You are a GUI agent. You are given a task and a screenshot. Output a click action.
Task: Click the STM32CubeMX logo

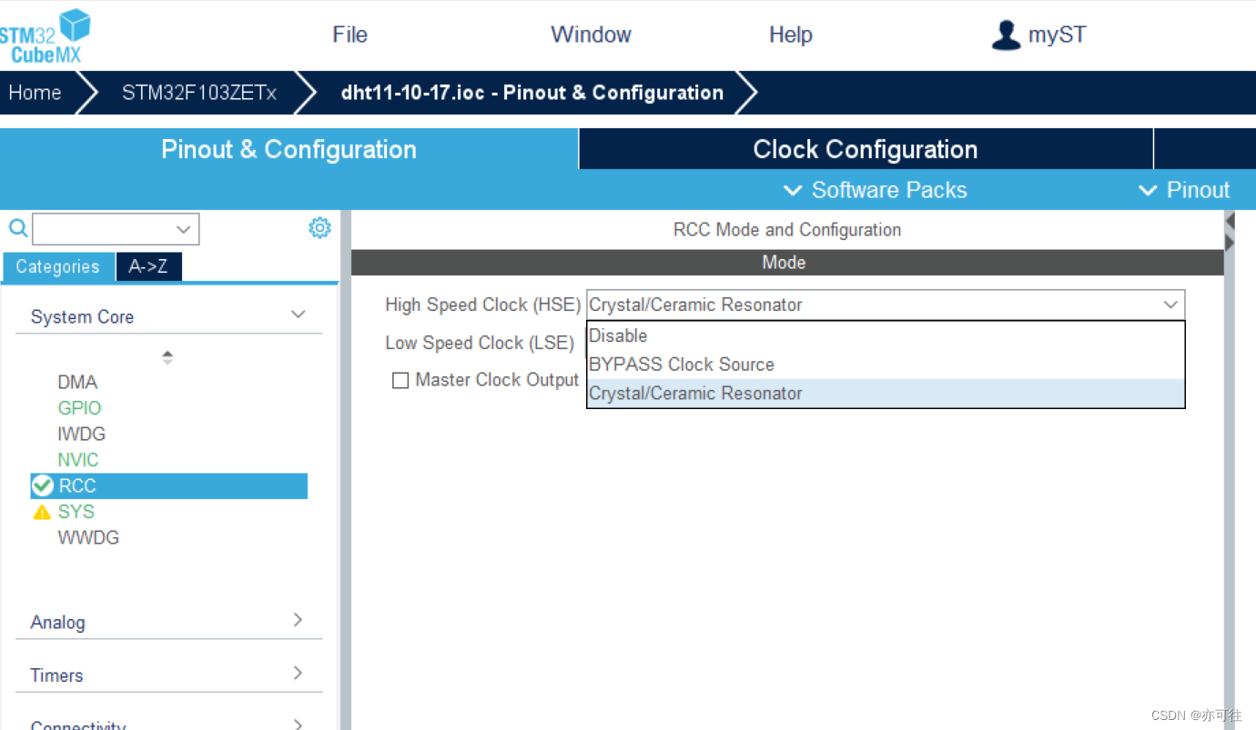[x=46, y=36]
